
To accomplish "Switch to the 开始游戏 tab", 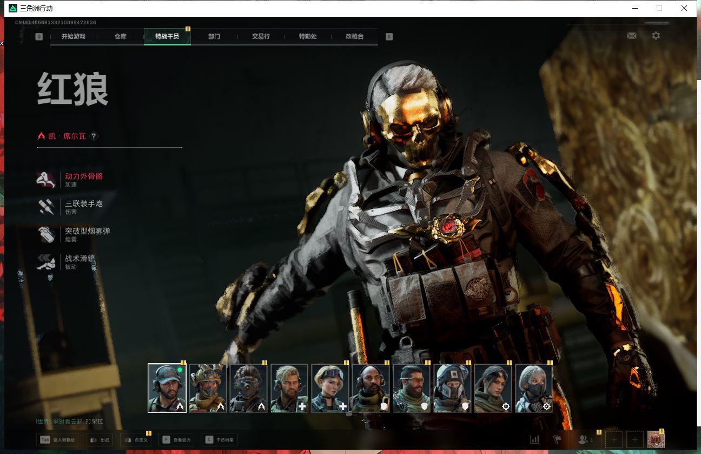I will point(74,36).
